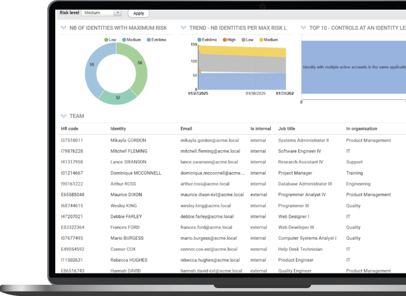Select Rebecca HUGHES identity
This screenshot has height=296, width=406.
(x=129, y=260)
